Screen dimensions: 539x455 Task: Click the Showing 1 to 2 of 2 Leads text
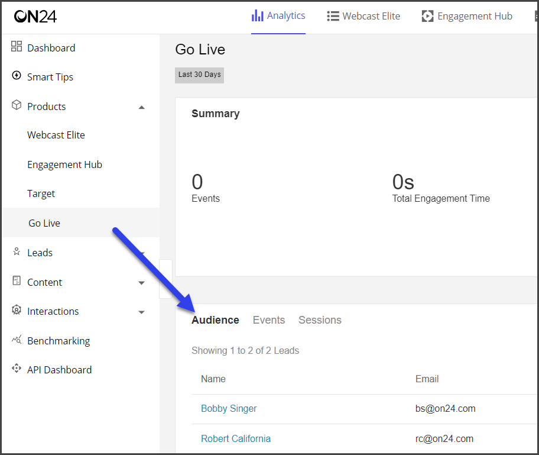point(245,350)
